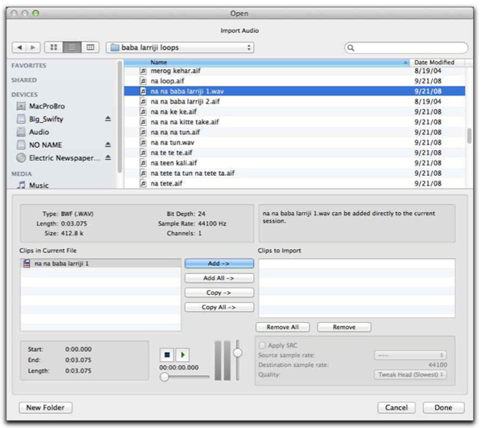Open the Quality Tweak Head dropdown
This screenshot has width=482, height=428.
pyautogui.click(x=410, y=374)
